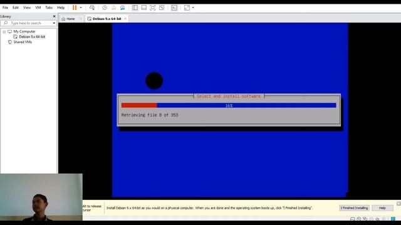Close the Debian 9.x 64-bit tab
This screenshot has width=401, height=225.
(125, 19)
